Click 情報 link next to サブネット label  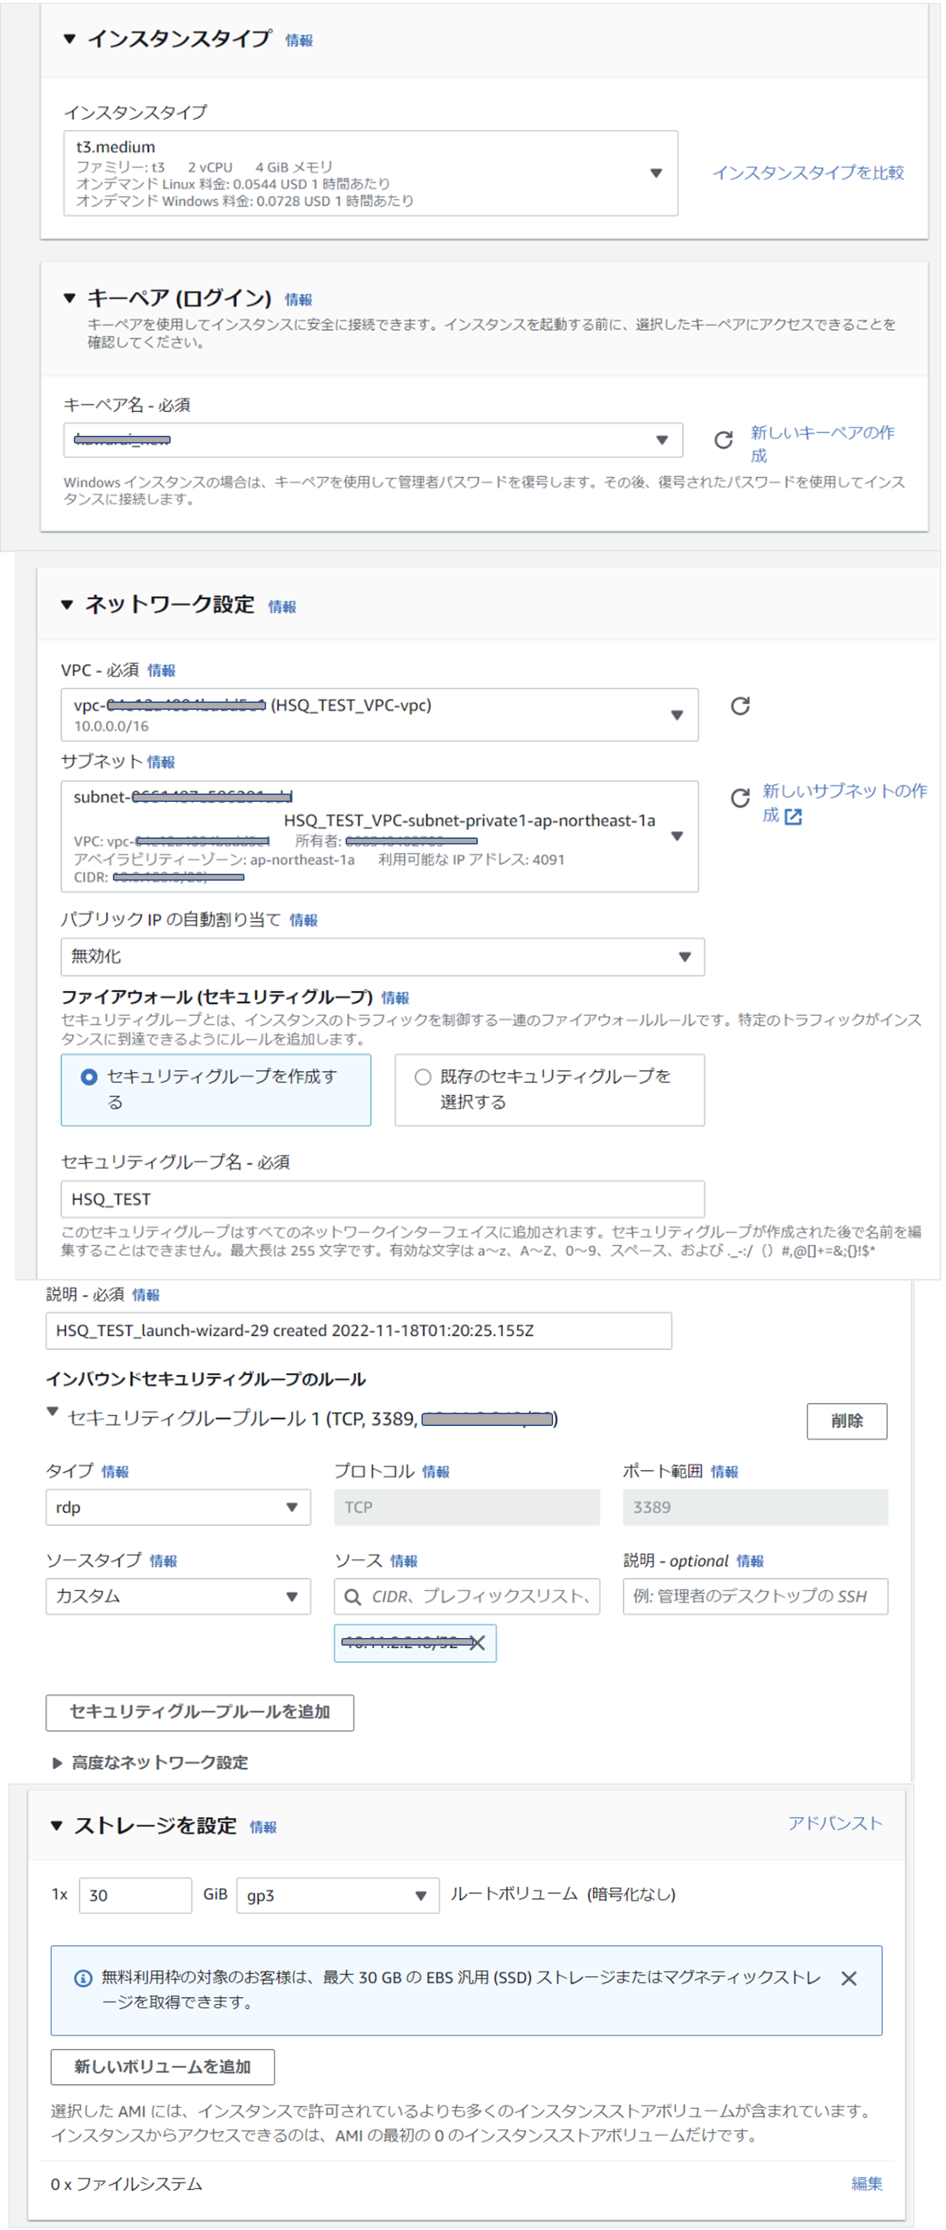161,763
